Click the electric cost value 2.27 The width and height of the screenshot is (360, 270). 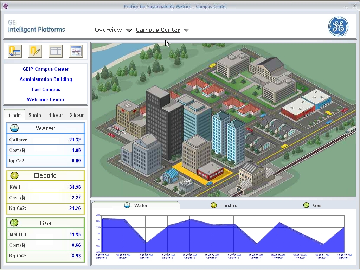[x=76, y=198]
